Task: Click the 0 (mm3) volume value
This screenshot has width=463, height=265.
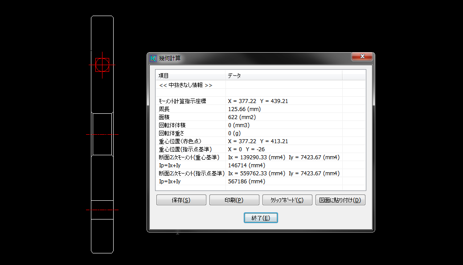Action: point(238,125)
